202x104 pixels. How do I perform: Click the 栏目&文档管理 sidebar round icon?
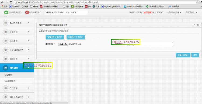coord(6,50)
